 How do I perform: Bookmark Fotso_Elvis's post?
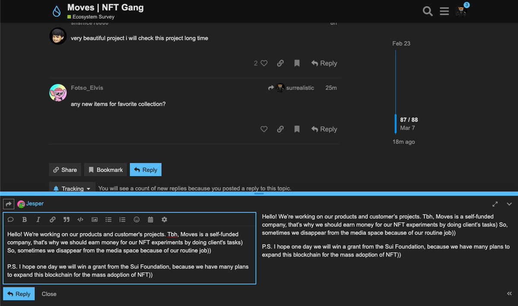297,129
